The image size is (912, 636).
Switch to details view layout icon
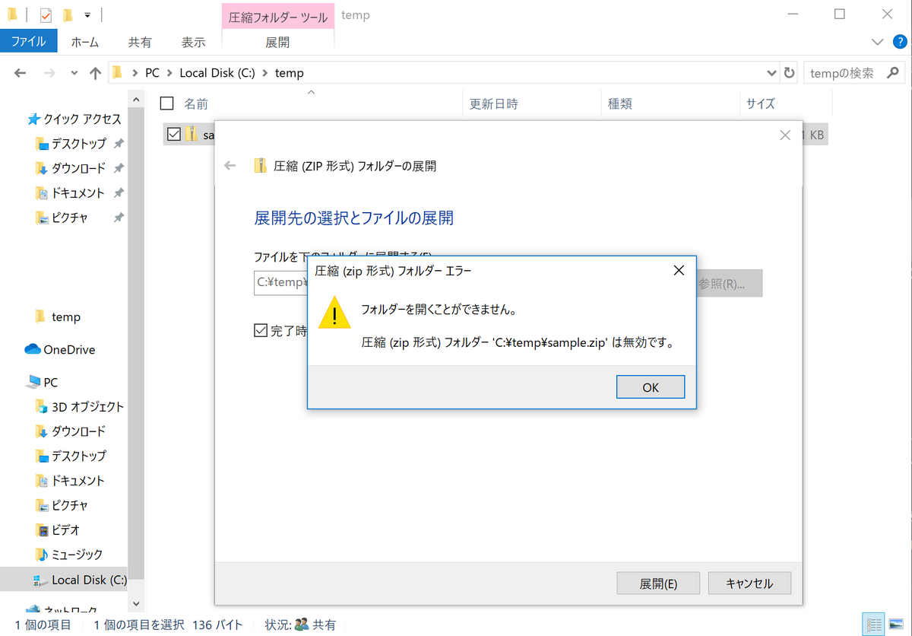tap(875, 625)
